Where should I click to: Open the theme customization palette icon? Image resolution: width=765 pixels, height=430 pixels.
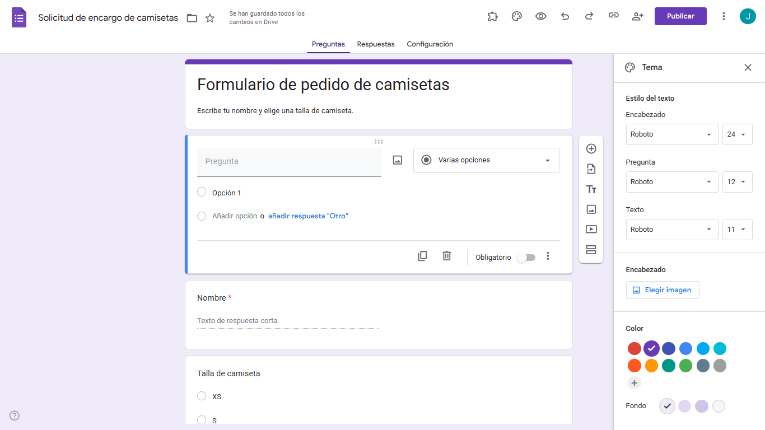point(516,16)
